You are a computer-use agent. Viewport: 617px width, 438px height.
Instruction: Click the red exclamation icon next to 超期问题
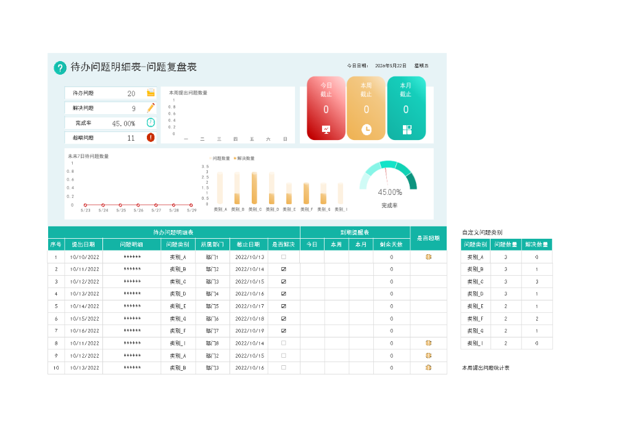pyautogui.click(x=151, y=138)
